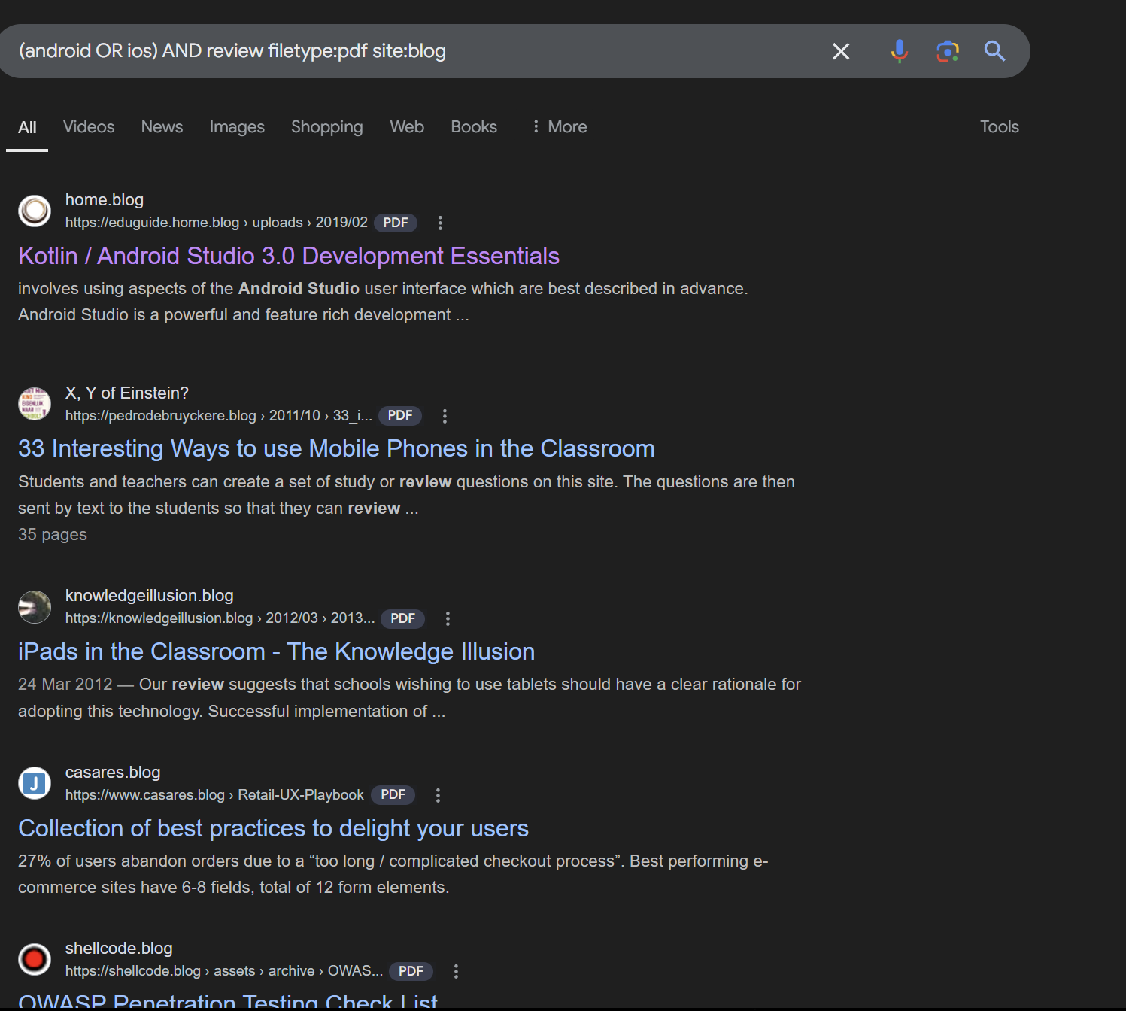Open Kotlin / Android Studio 3.0 Development Essentials

click(289, 256)
